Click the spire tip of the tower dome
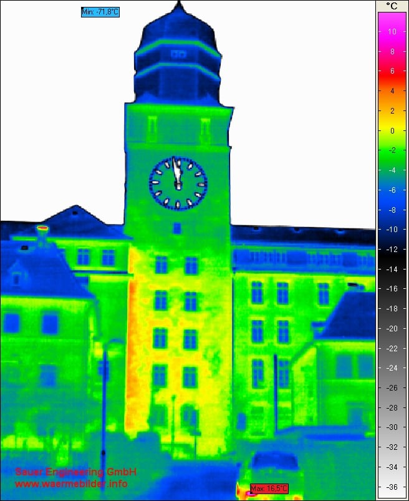 [179, 4]
